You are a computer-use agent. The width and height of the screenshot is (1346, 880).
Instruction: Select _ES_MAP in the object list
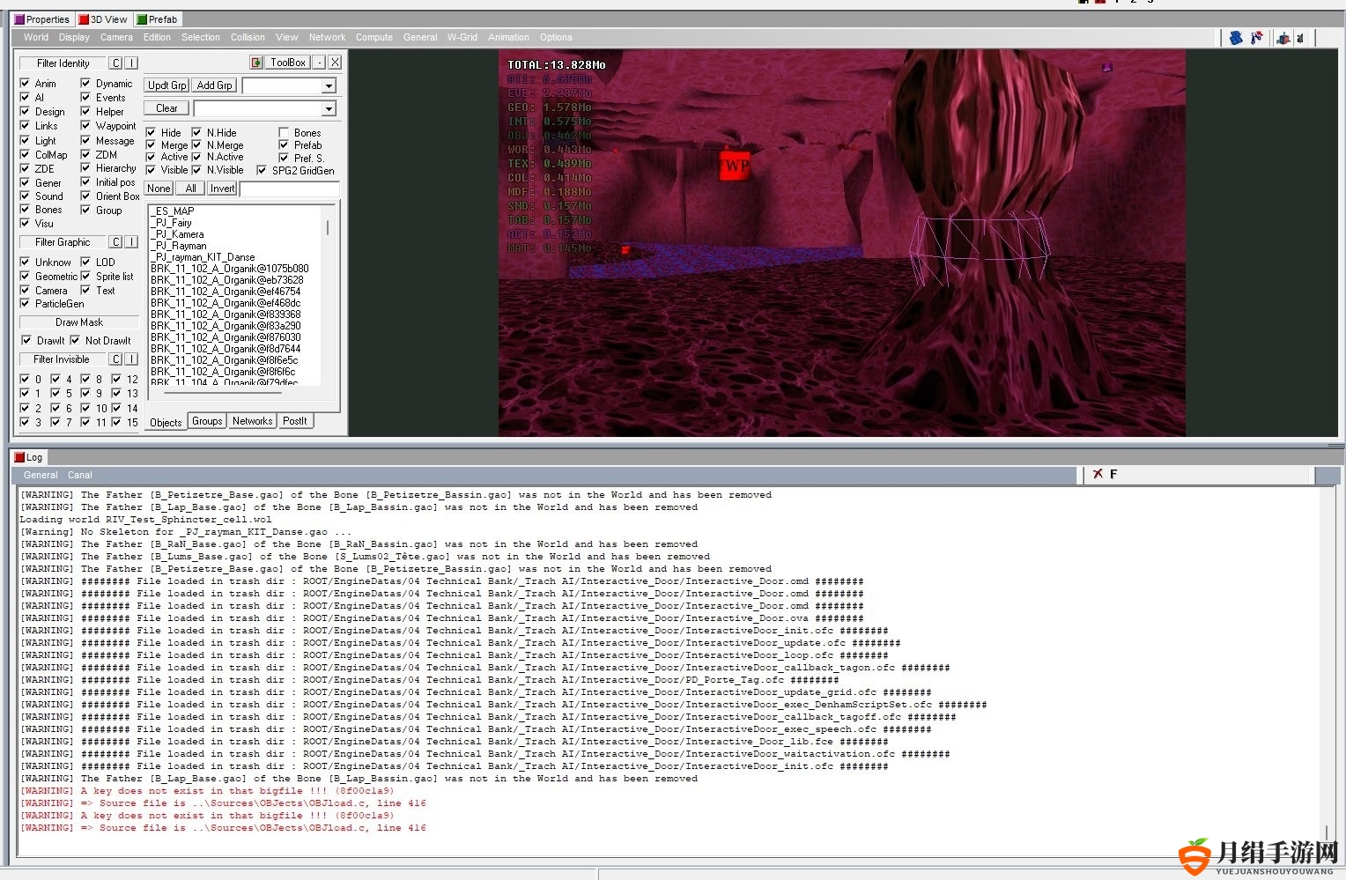coord(173,211)
